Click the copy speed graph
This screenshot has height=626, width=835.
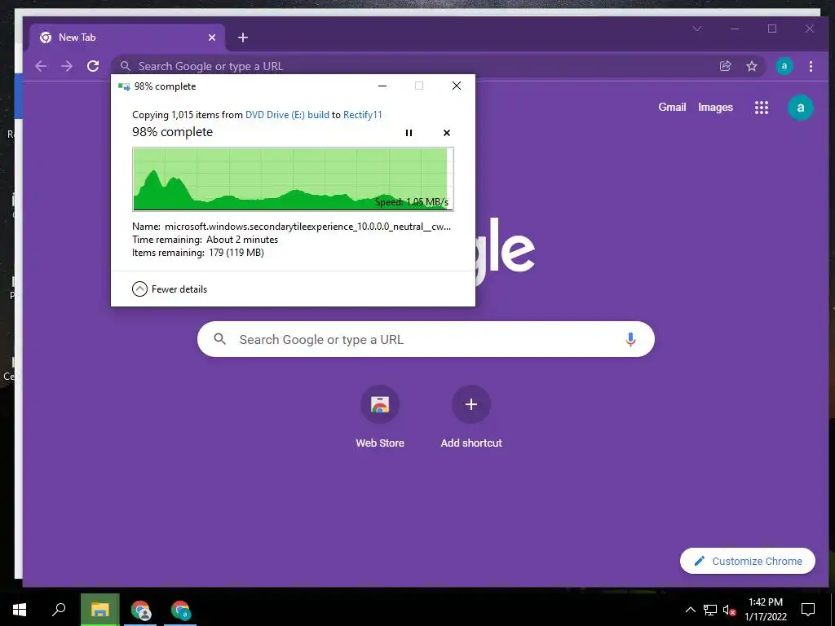[x=293, y=179]
